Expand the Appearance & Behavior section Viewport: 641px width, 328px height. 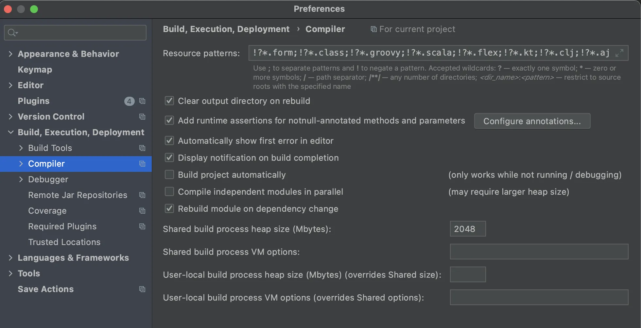tap(10, 54)
